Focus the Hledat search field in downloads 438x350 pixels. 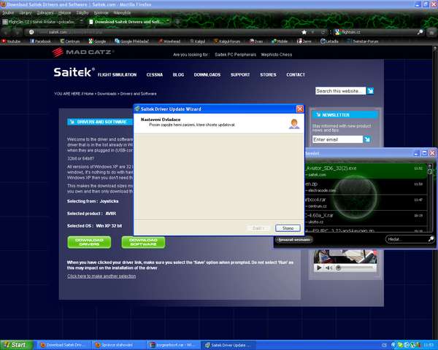pos(407,239)
